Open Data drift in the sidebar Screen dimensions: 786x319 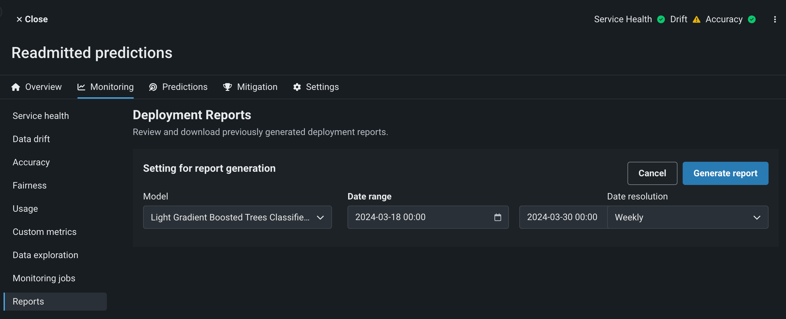click(31, 139)
